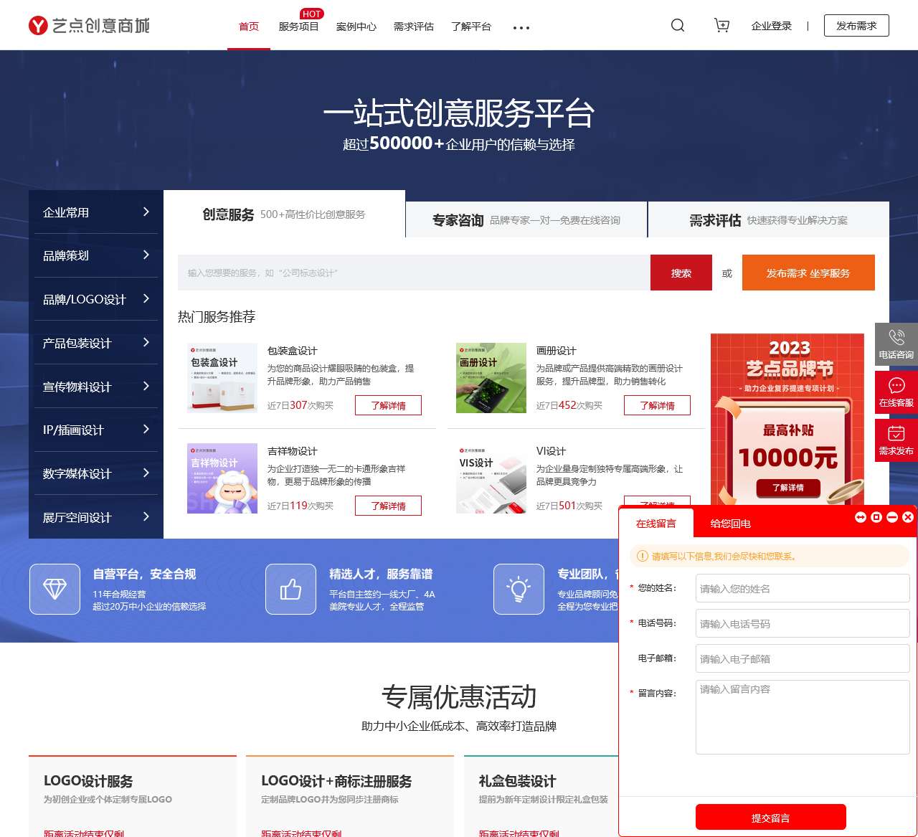Expand the 品牌策划 category arrow
The width and height of the screenshot is (918, 837).
[x=146, y=255]
